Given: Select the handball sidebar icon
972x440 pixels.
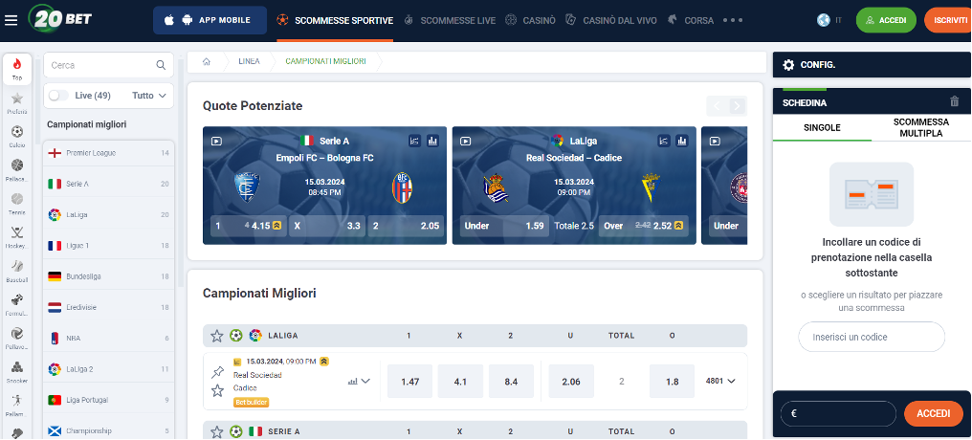Looking at the screenshot, I should 17,404.
